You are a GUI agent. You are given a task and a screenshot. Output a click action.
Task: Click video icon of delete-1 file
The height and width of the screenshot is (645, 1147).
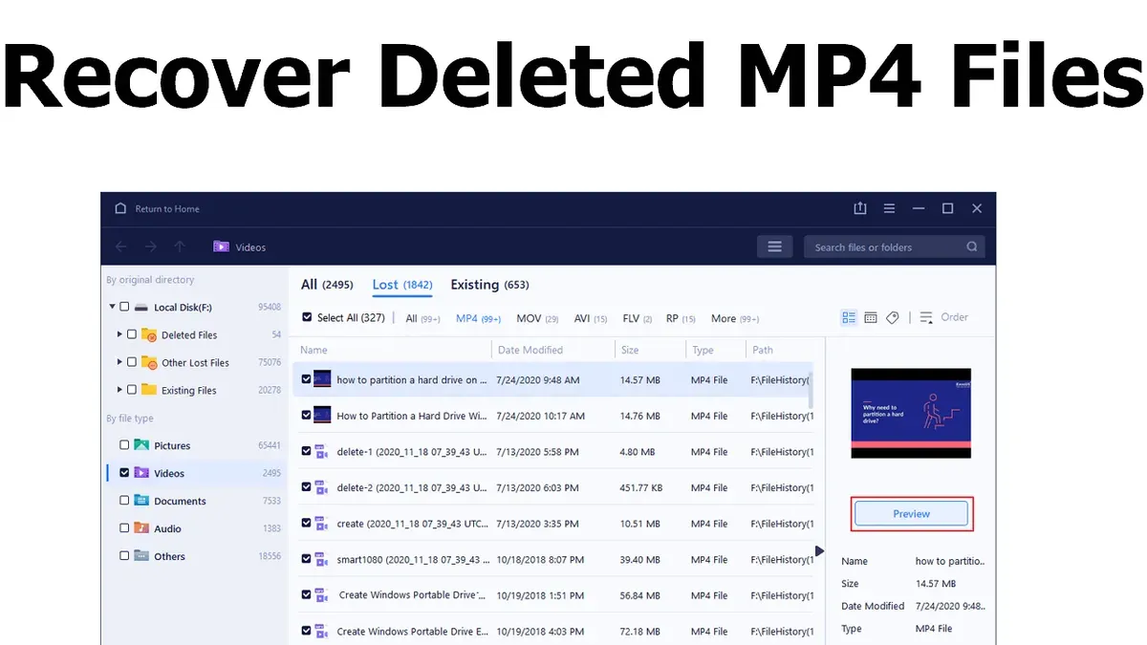click(322, 452)
